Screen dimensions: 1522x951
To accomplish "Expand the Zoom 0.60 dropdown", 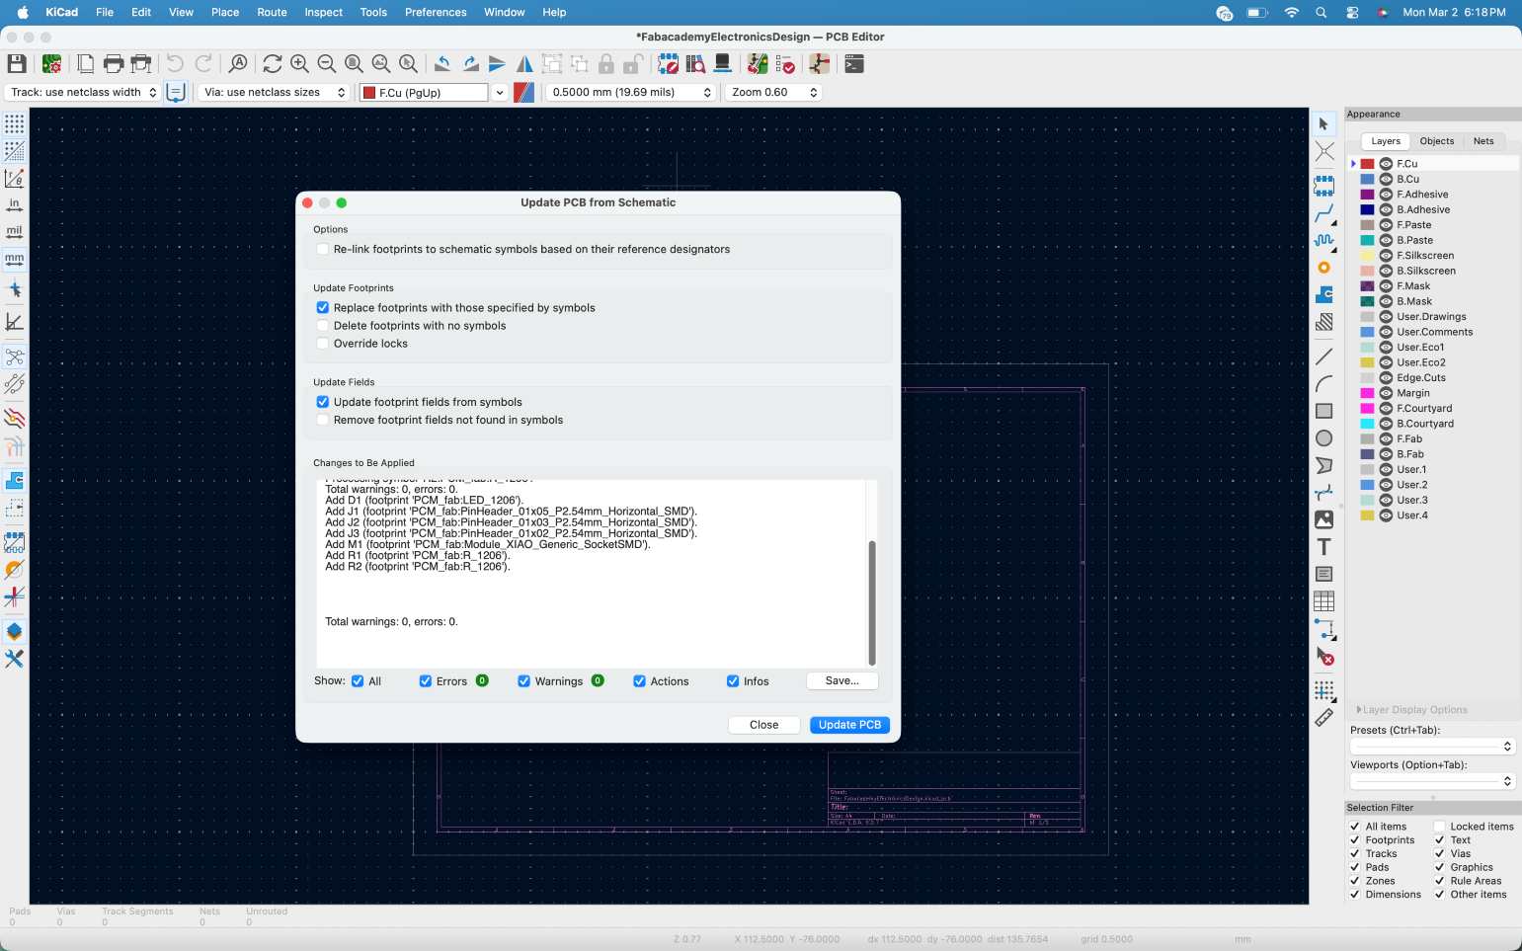I will pyautogui.click(x=773, y=92).
